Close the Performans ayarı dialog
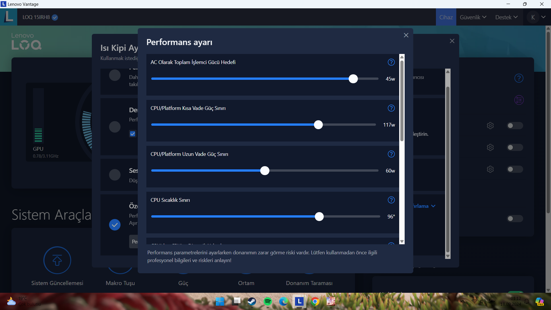Image resolution: width=551 pixels, height=310 pixels. pyautogui.click(x=406, y=35)
